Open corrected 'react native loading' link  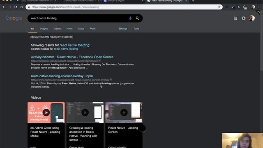pyautogui.click(x=75, y=45)
